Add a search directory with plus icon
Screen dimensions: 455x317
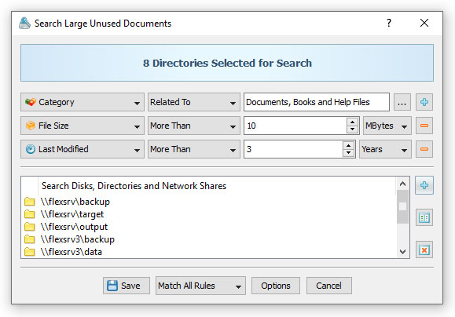point(424,185)
